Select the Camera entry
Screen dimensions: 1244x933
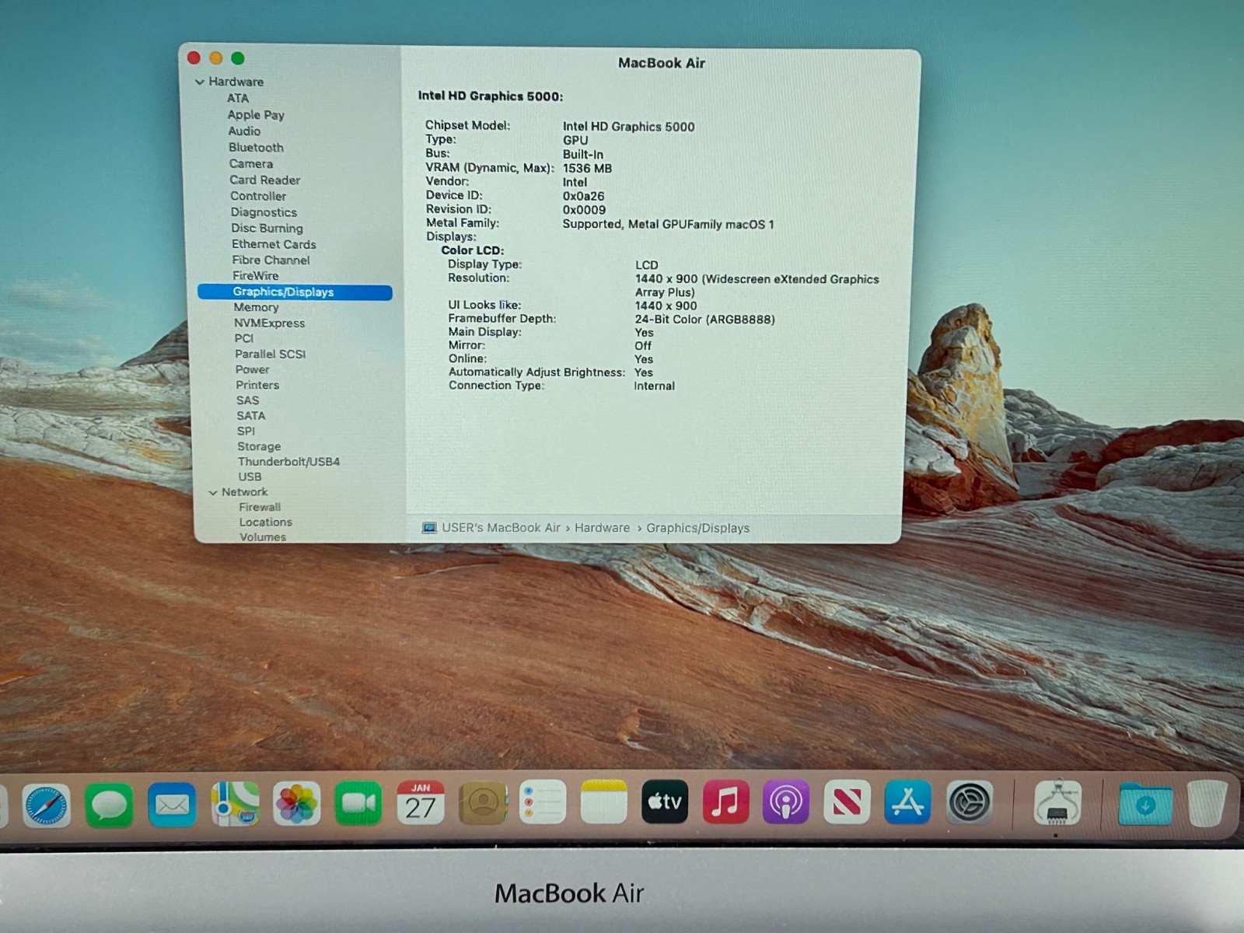click(251, 164)
